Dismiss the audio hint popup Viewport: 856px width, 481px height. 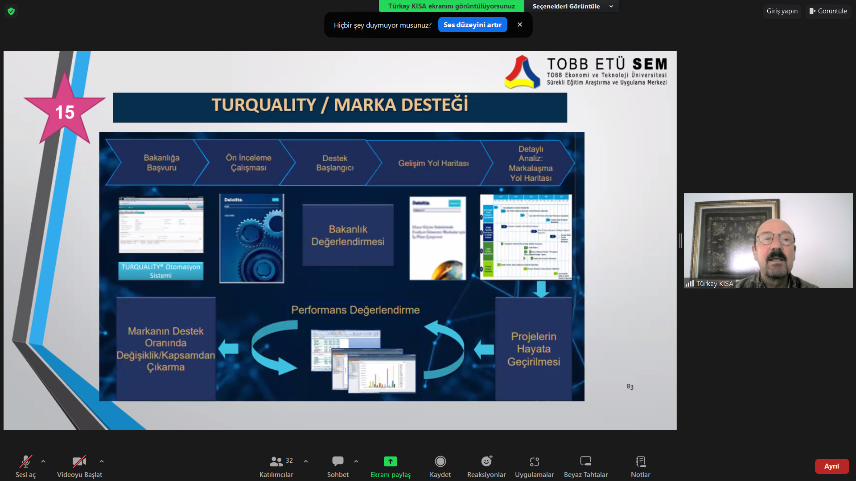coord(520,25)
